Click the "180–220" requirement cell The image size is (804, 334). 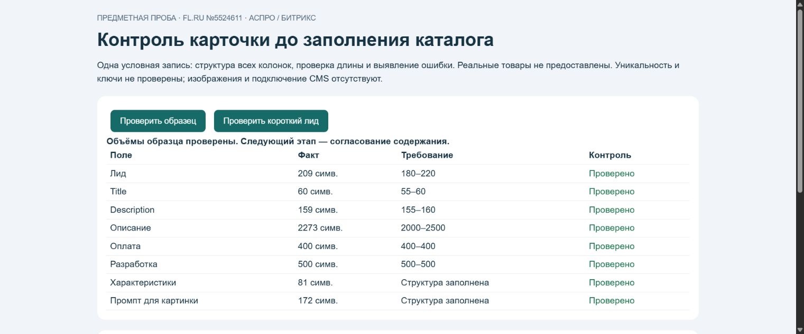(418, 174)
